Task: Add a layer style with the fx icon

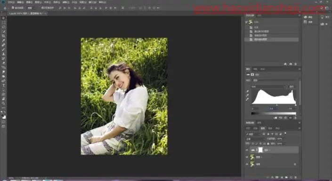Action: [x=272, y=177]
